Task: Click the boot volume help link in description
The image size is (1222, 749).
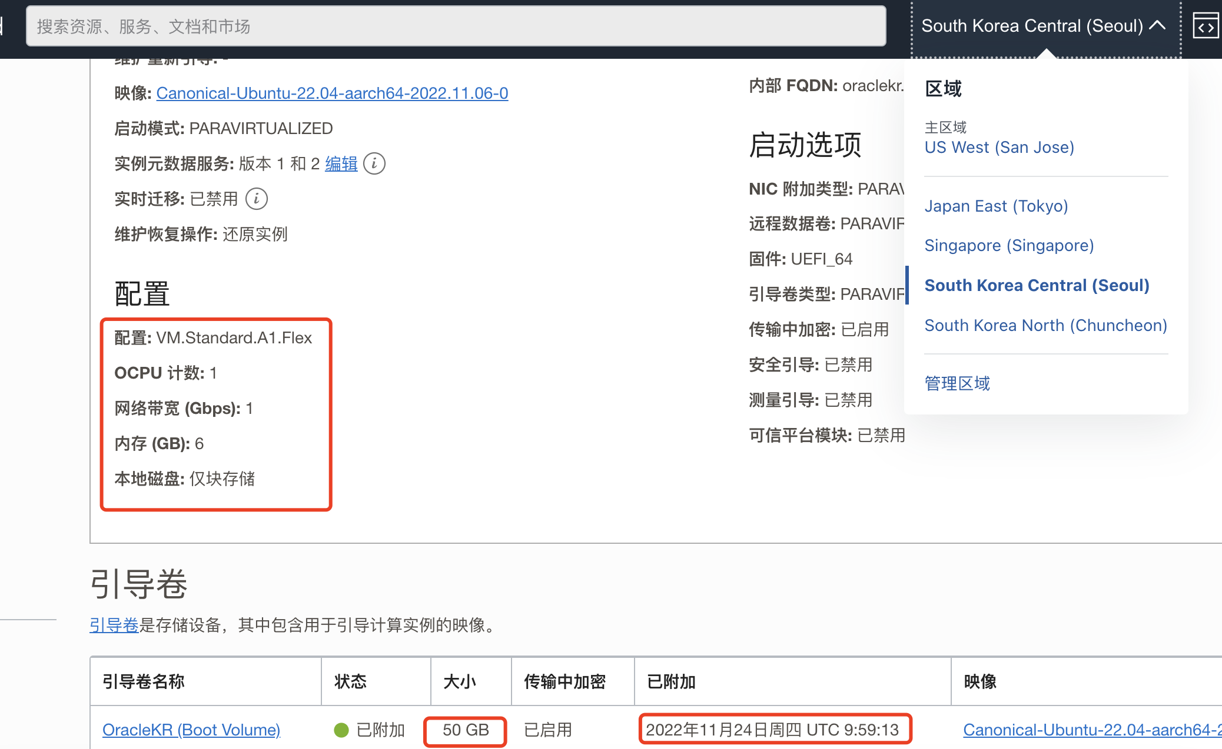Action: [114, 625]
